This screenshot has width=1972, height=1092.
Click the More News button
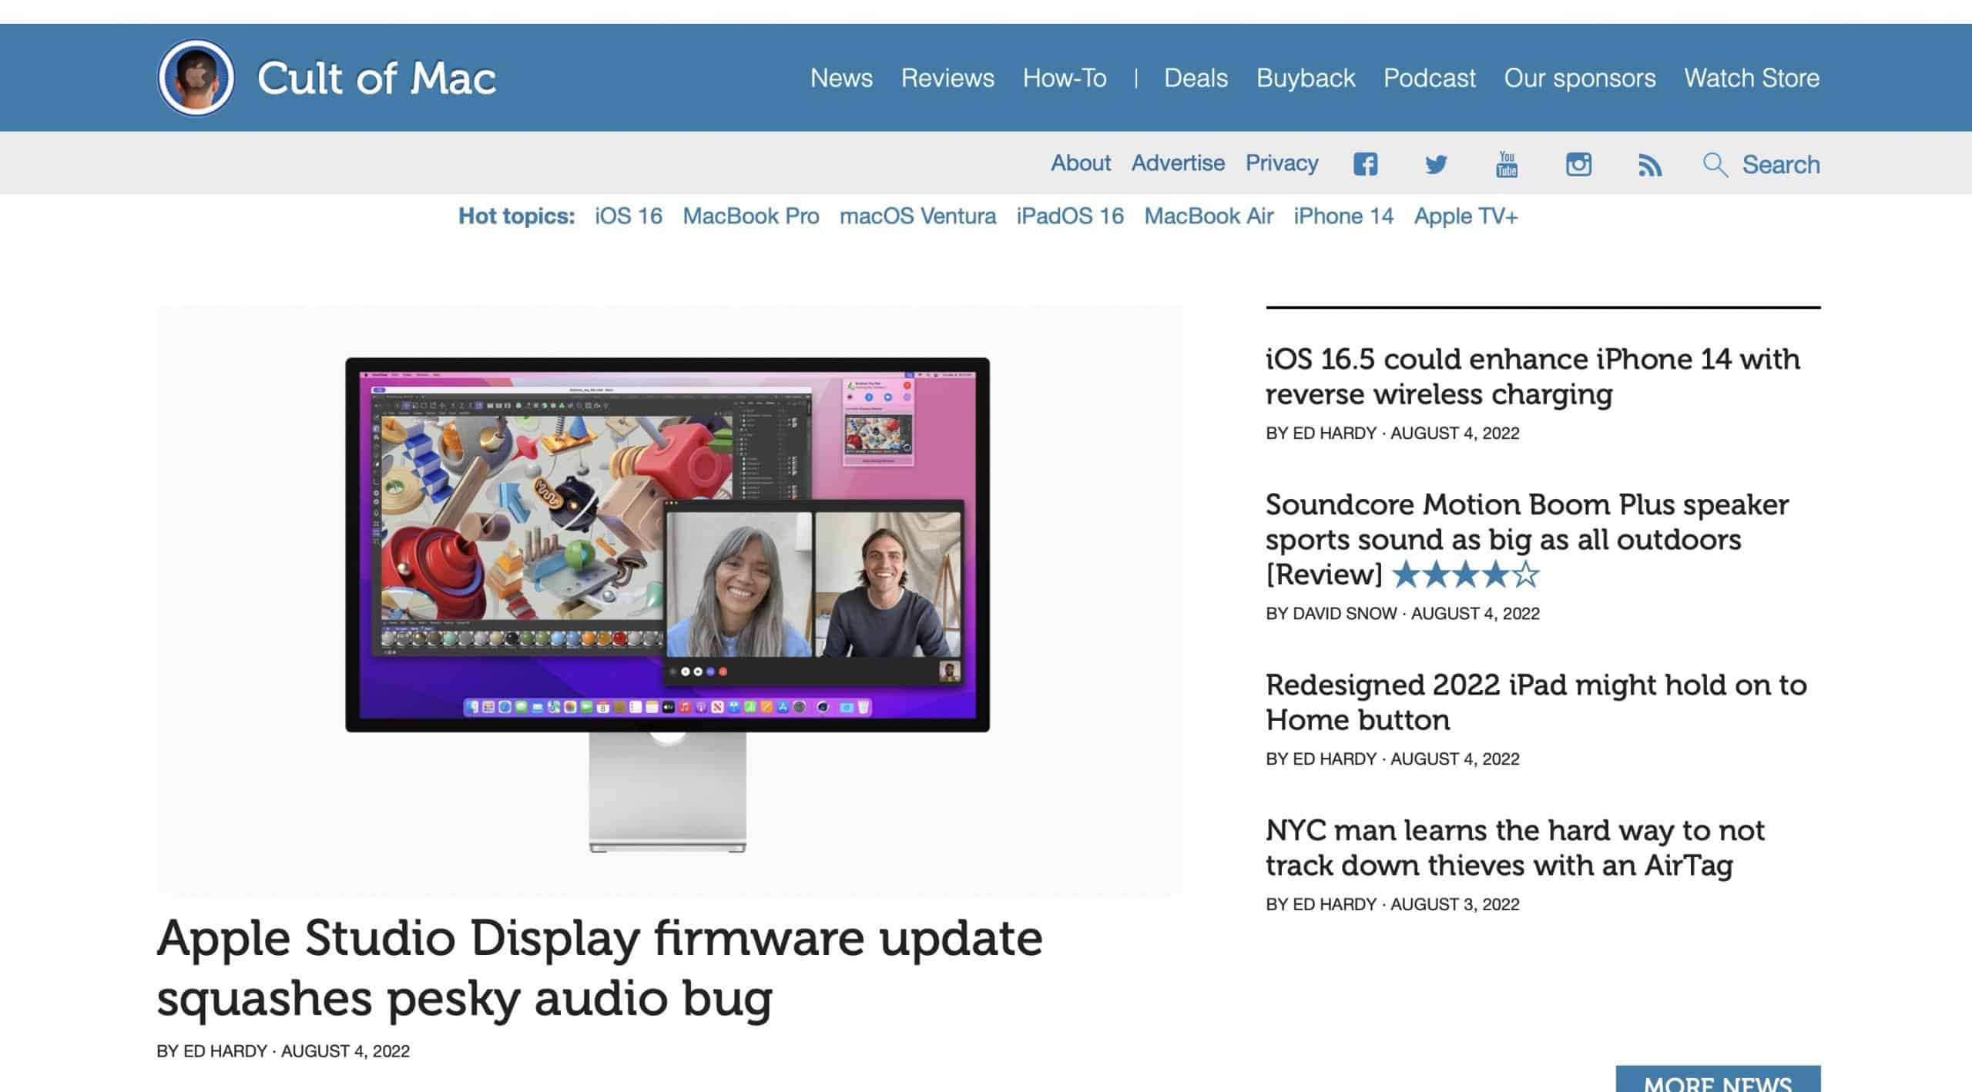(1718, 1079)
